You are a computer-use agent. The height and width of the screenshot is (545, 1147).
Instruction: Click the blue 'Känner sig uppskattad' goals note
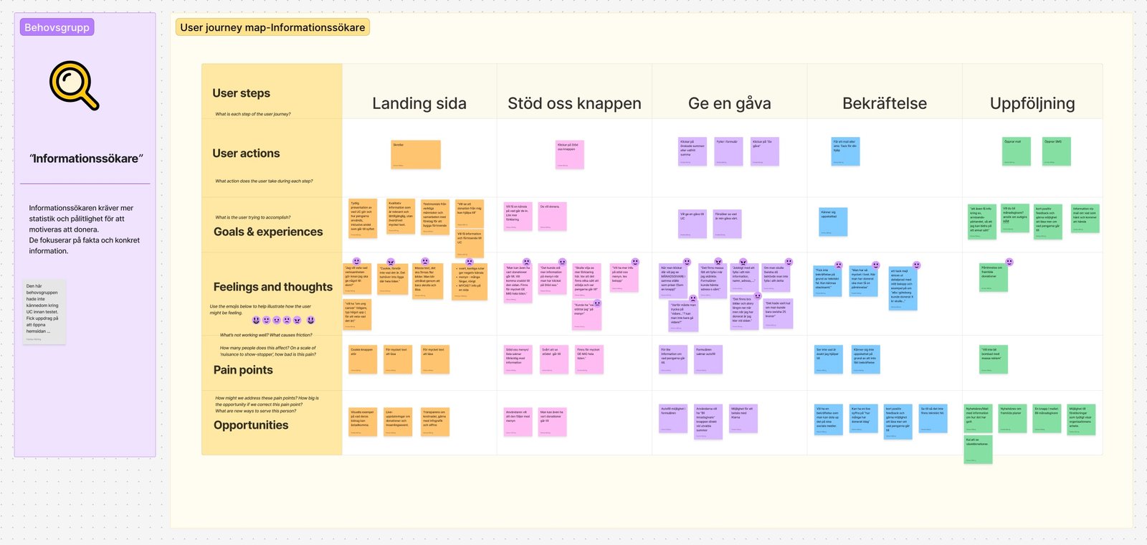(833, 222)
